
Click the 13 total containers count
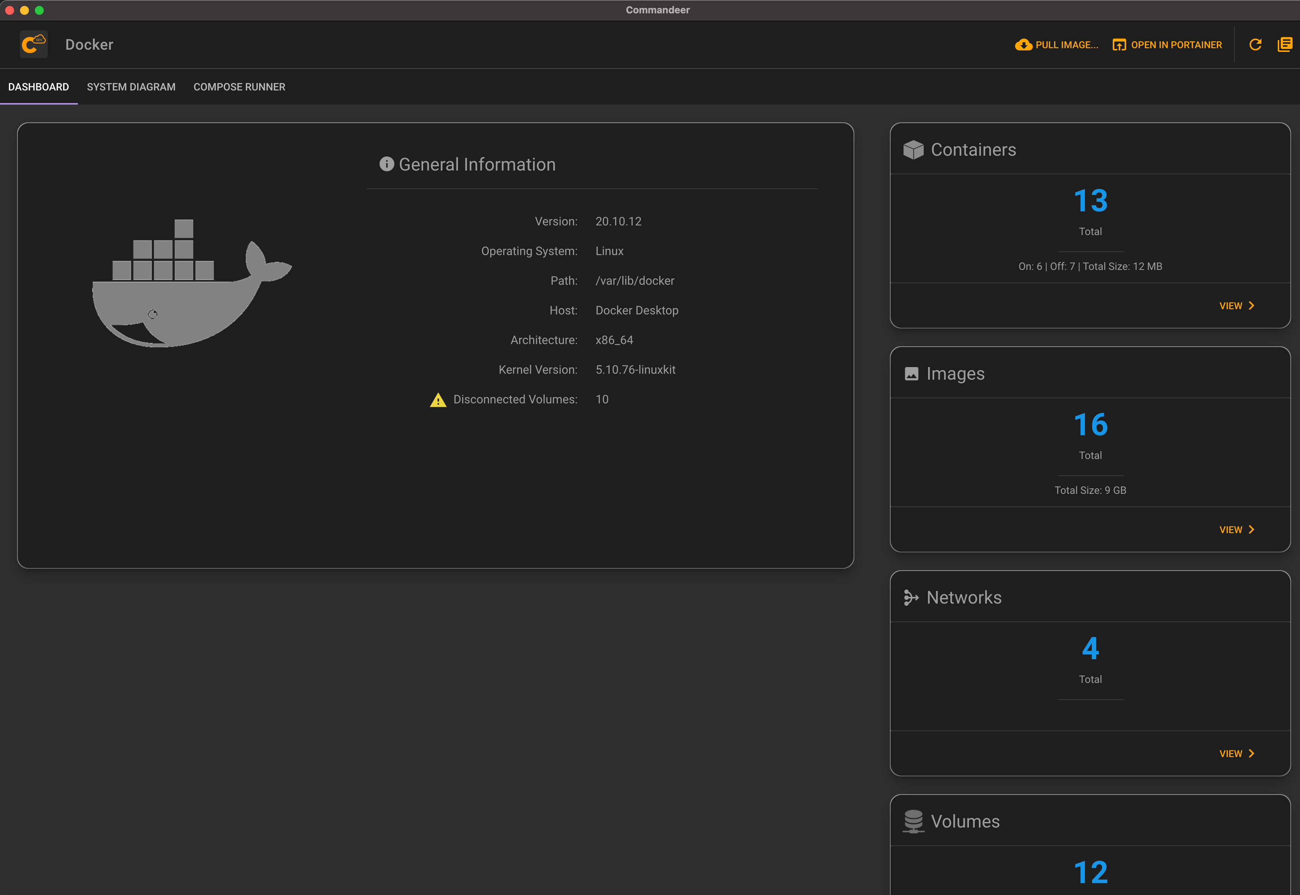tap(1090, 201)
